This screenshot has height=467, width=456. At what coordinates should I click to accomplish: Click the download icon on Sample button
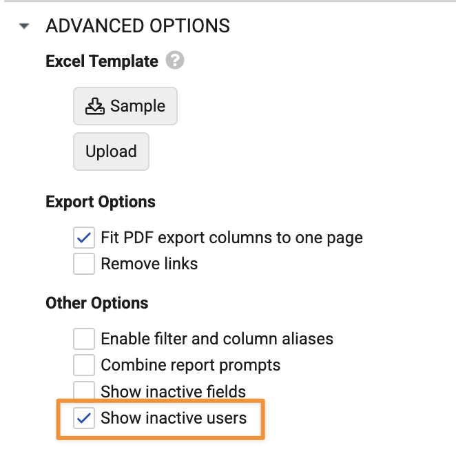(94, 107)
